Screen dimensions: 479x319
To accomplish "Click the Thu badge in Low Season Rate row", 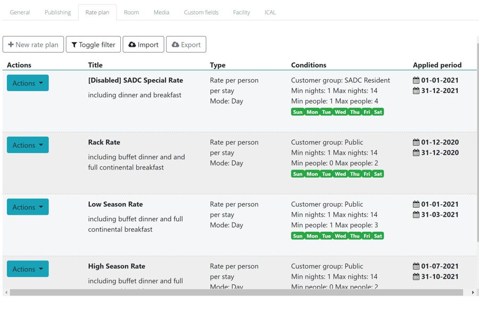I will (x=355, y=236).
